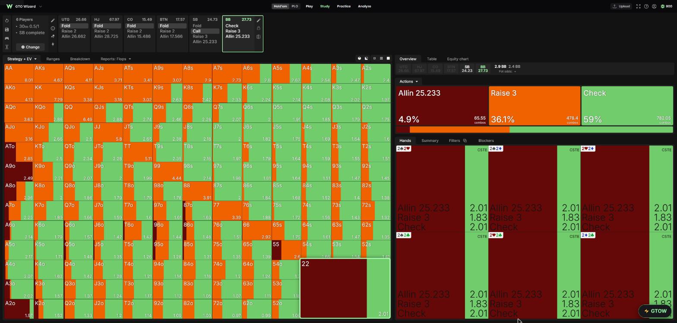Select the SB 24.23 stack position chip
677x323 pixels.
tap(467, 69)
